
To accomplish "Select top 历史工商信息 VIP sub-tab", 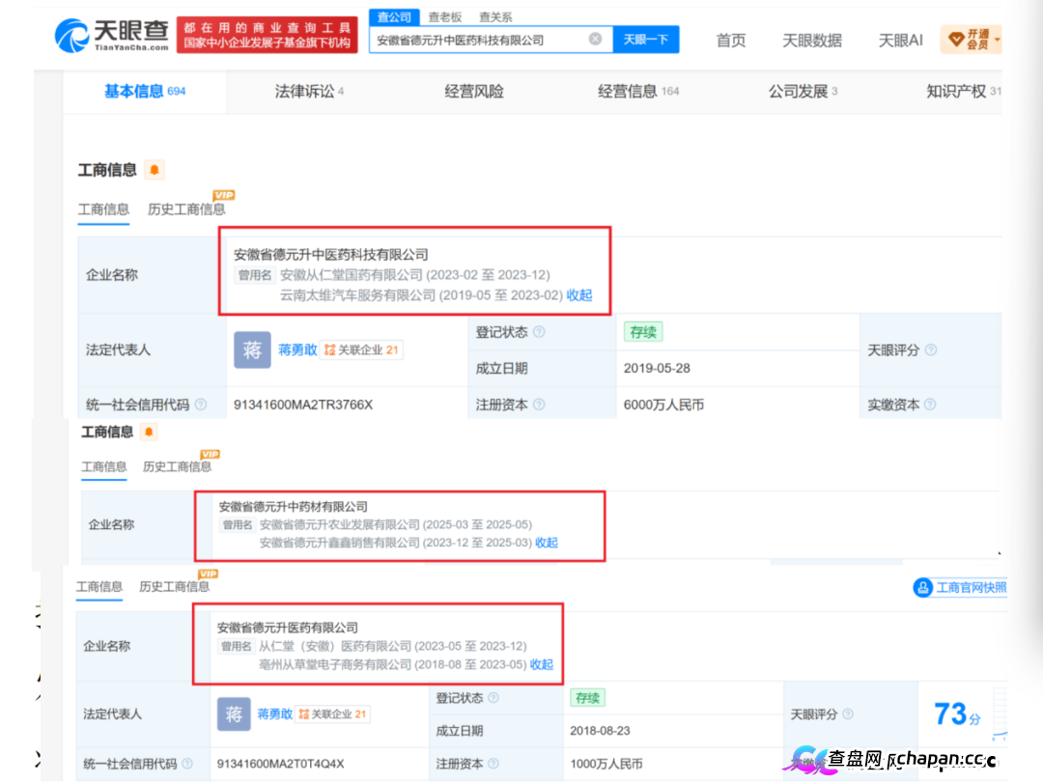I will click(x=187, y=210).
